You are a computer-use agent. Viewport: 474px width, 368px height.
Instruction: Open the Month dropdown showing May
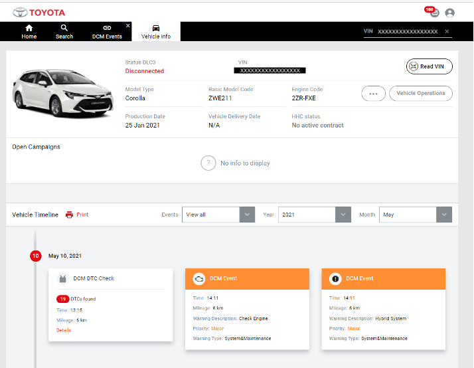tap(416, 215)
